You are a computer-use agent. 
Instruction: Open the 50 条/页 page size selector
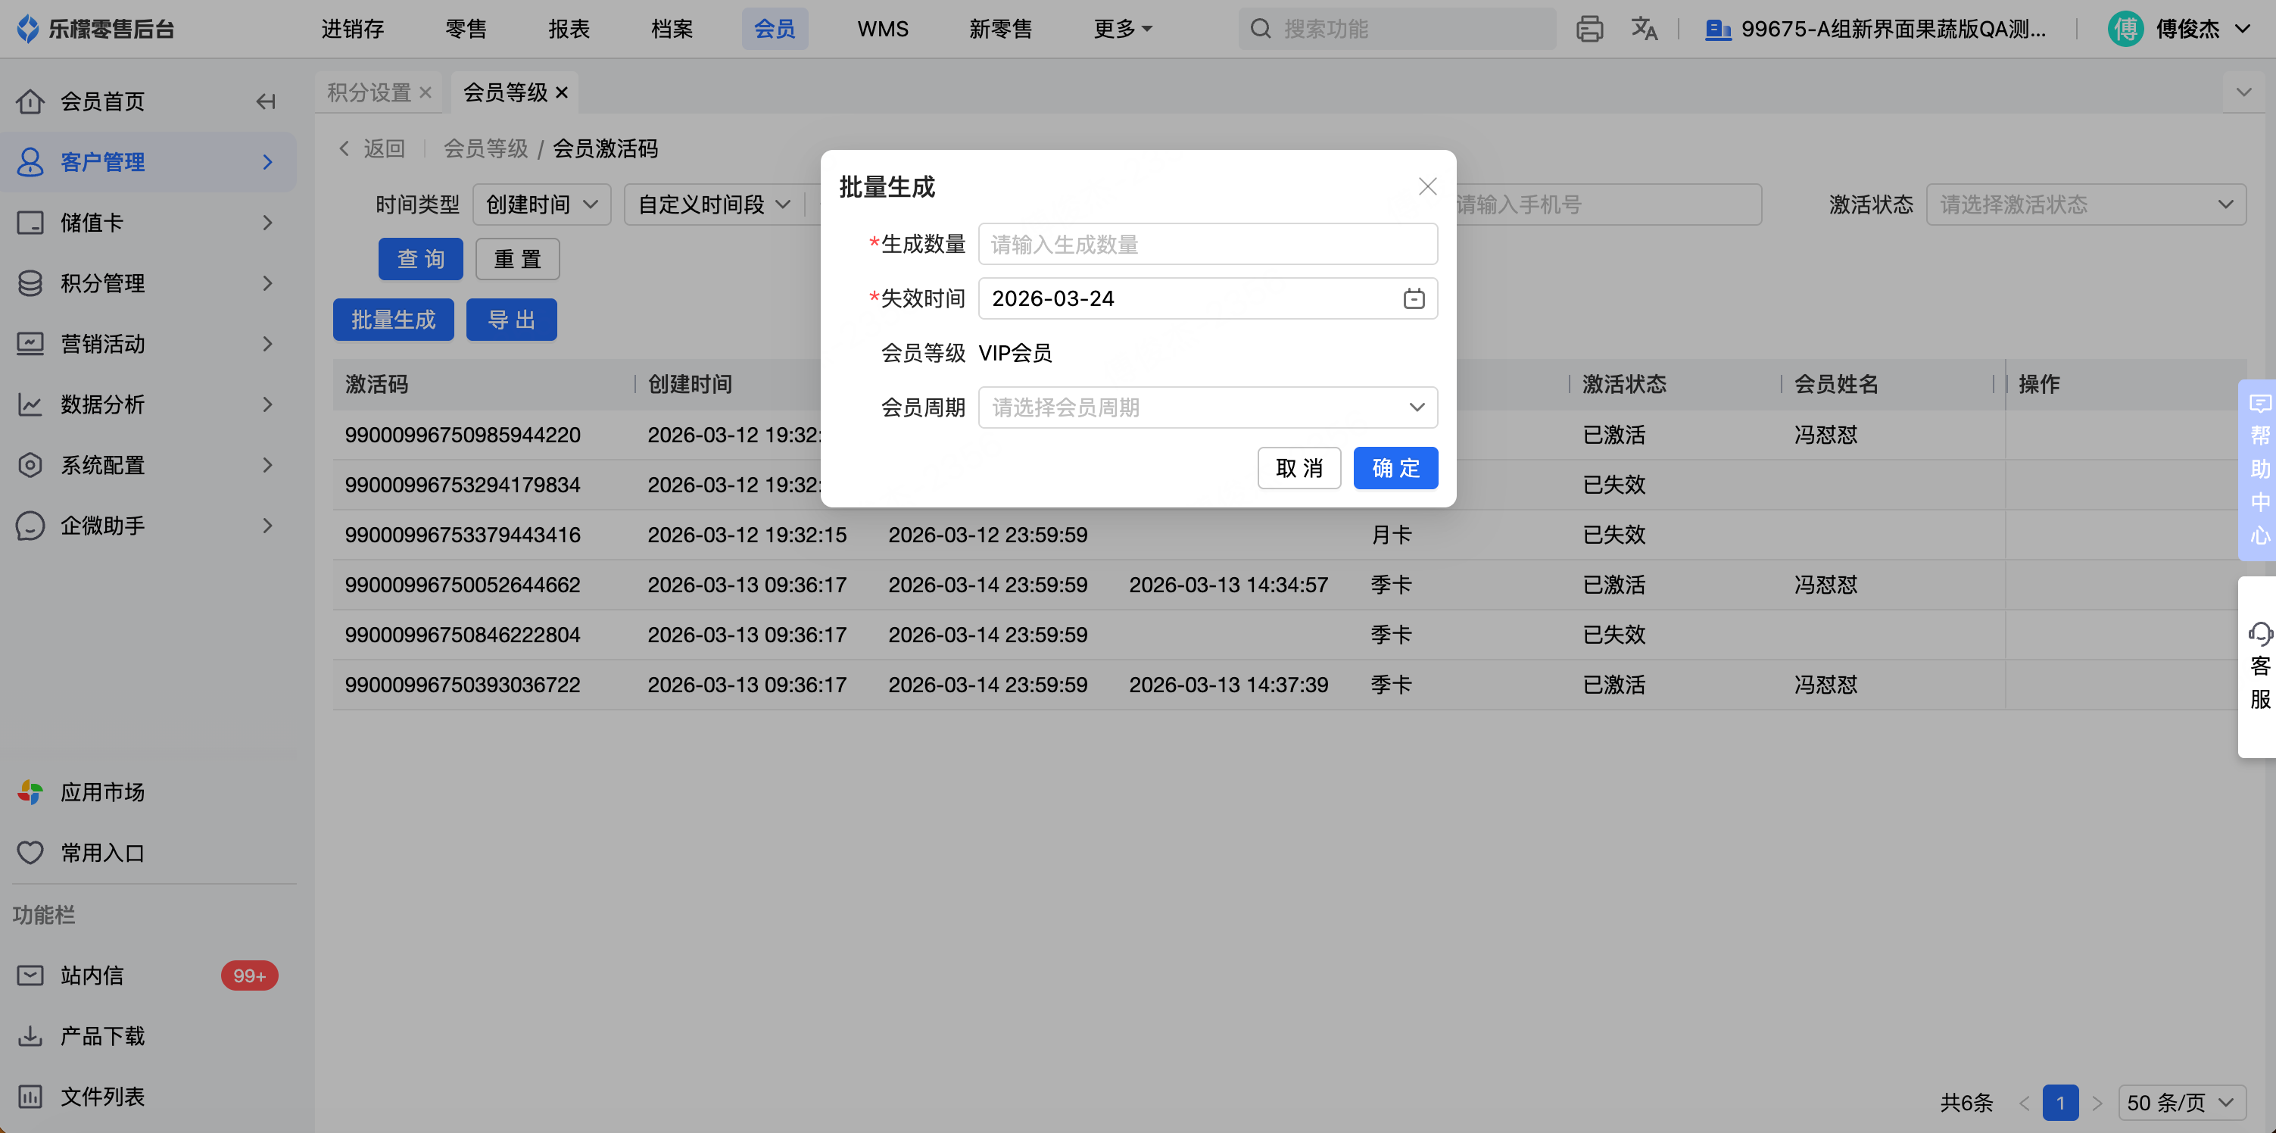coord(2180,1102)
